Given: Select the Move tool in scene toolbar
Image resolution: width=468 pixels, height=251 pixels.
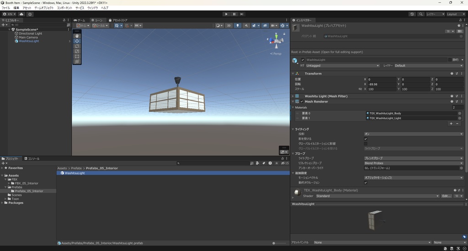Looking at the screenshot, I should click(77, 41).
